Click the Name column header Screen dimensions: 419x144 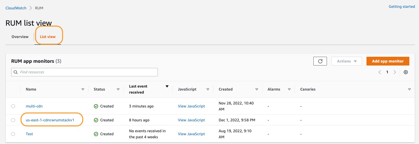[x=31, y=89]
